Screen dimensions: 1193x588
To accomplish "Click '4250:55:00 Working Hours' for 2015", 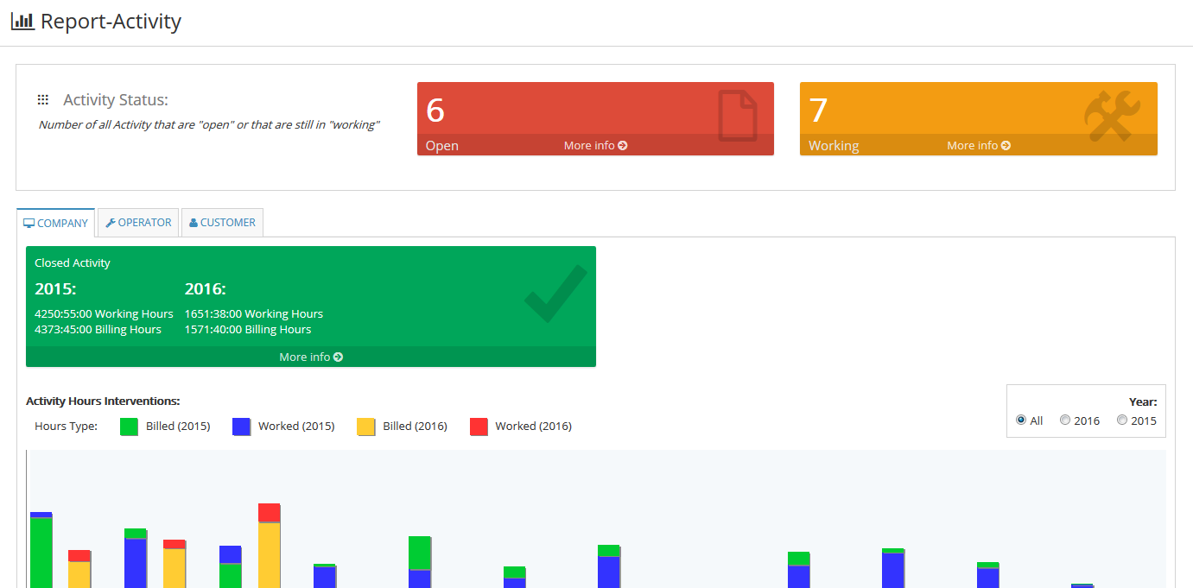I will point(104,313).
